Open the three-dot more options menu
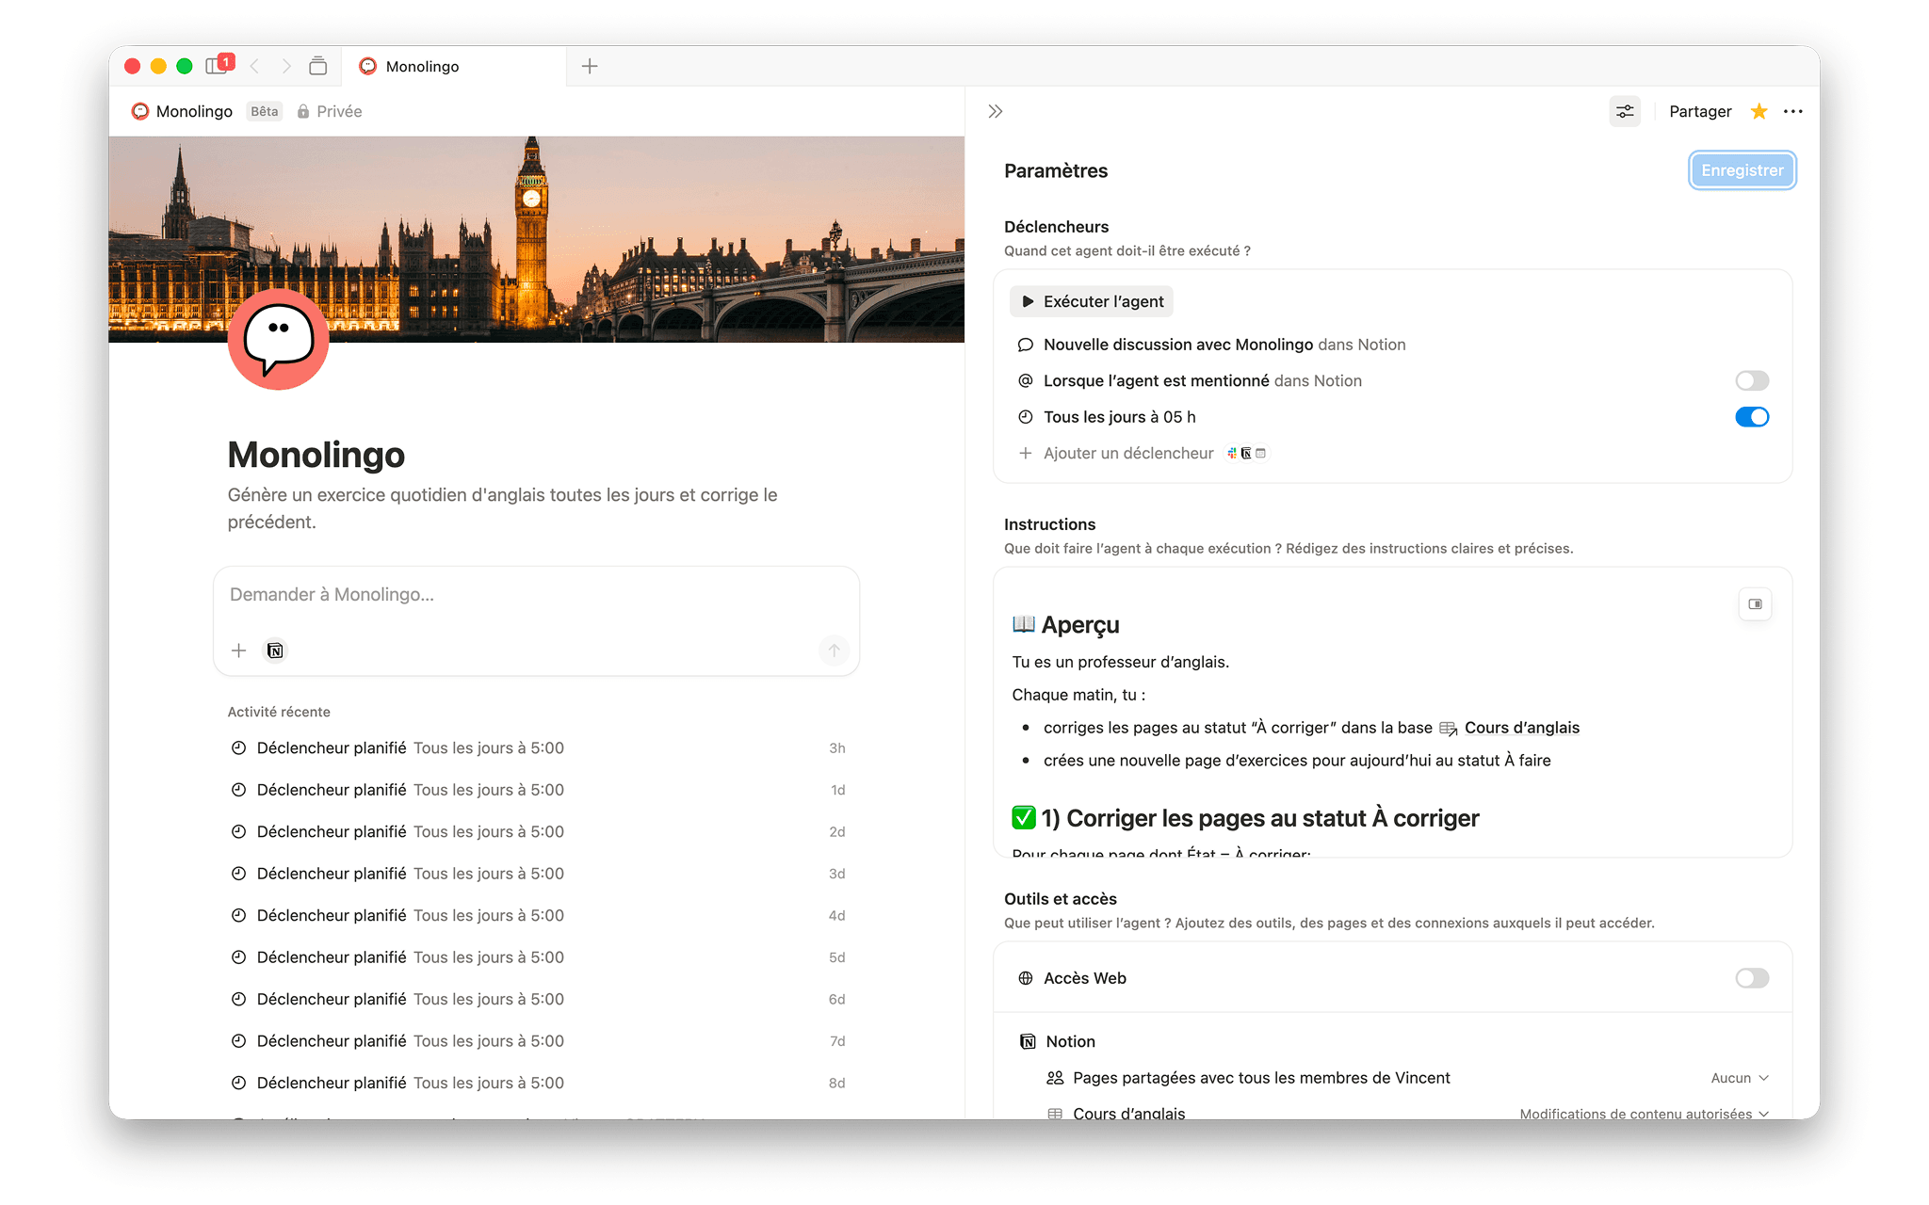 coord(1793,111)
